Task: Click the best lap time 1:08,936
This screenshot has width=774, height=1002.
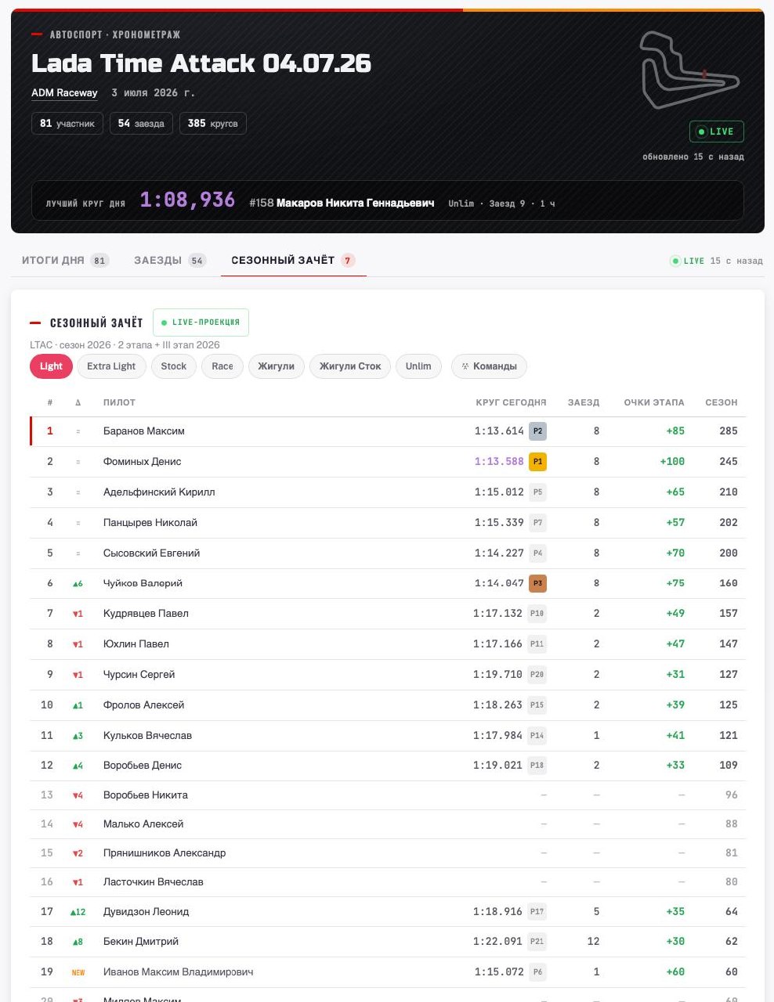Action: 187,200
